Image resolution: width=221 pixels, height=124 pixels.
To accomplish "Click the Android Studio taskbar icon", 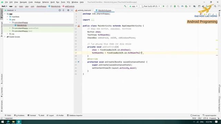I will tap(19, 122).
